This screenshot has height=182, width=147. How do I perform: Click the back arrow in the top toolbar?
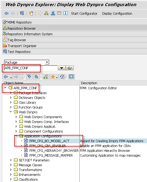click(x=6, y=13)
